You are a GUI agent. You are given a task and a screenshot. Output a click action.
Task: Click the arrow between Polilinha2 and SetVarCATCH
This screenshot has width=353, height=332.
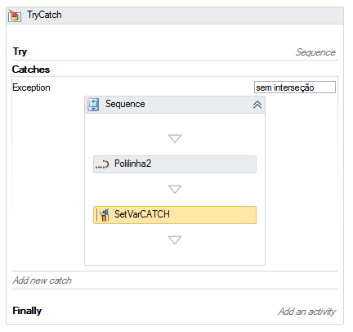click(175, 189)
